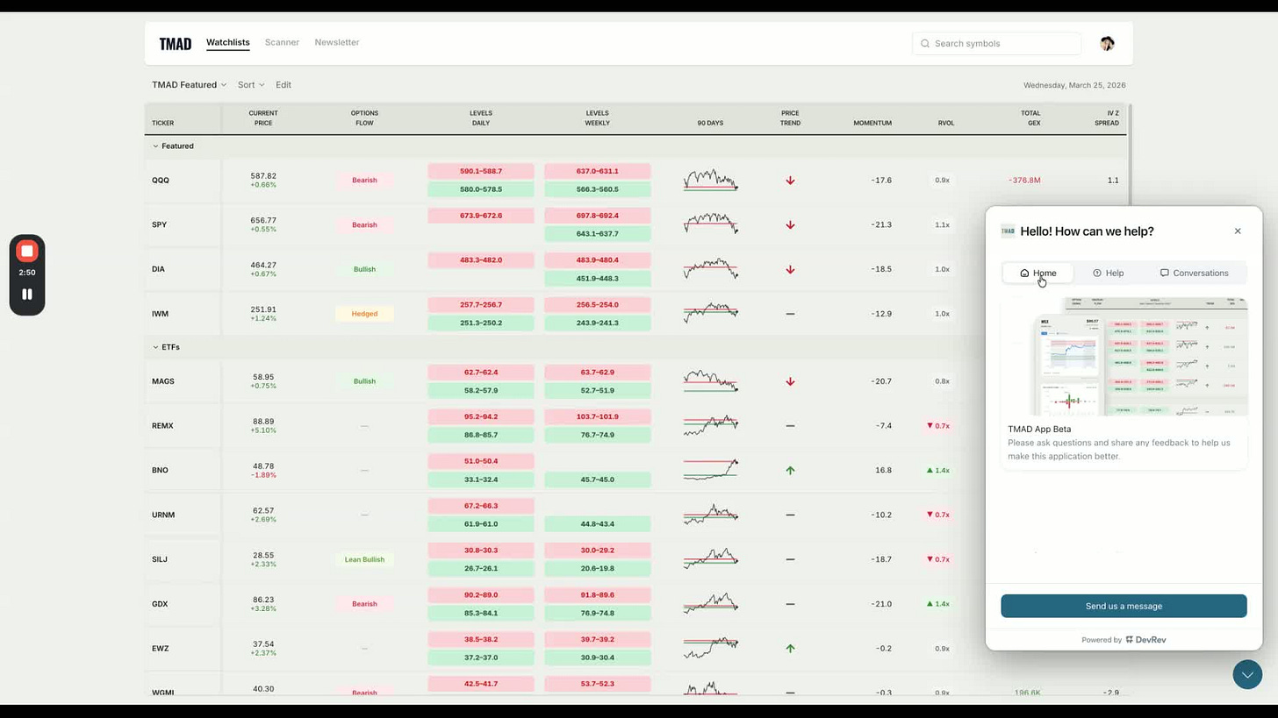Collapse the ETFs section
1278x718 pixels.
coord(166,347)
